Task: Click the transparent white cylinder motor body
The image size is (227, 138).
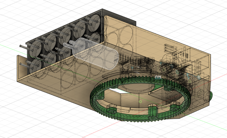Action: pyautogui.click(x=96, y=53)
